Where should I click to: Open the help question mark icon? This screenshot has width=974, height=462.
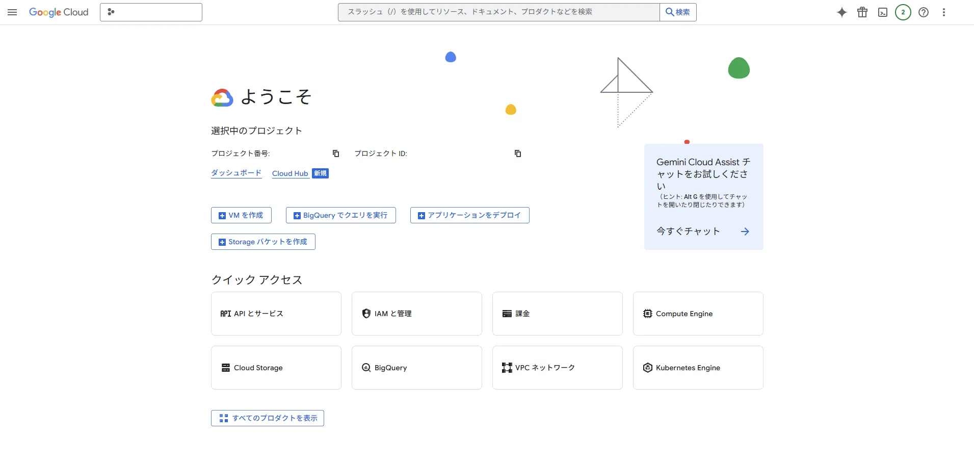pyautogui.click(x=924, y=12)
